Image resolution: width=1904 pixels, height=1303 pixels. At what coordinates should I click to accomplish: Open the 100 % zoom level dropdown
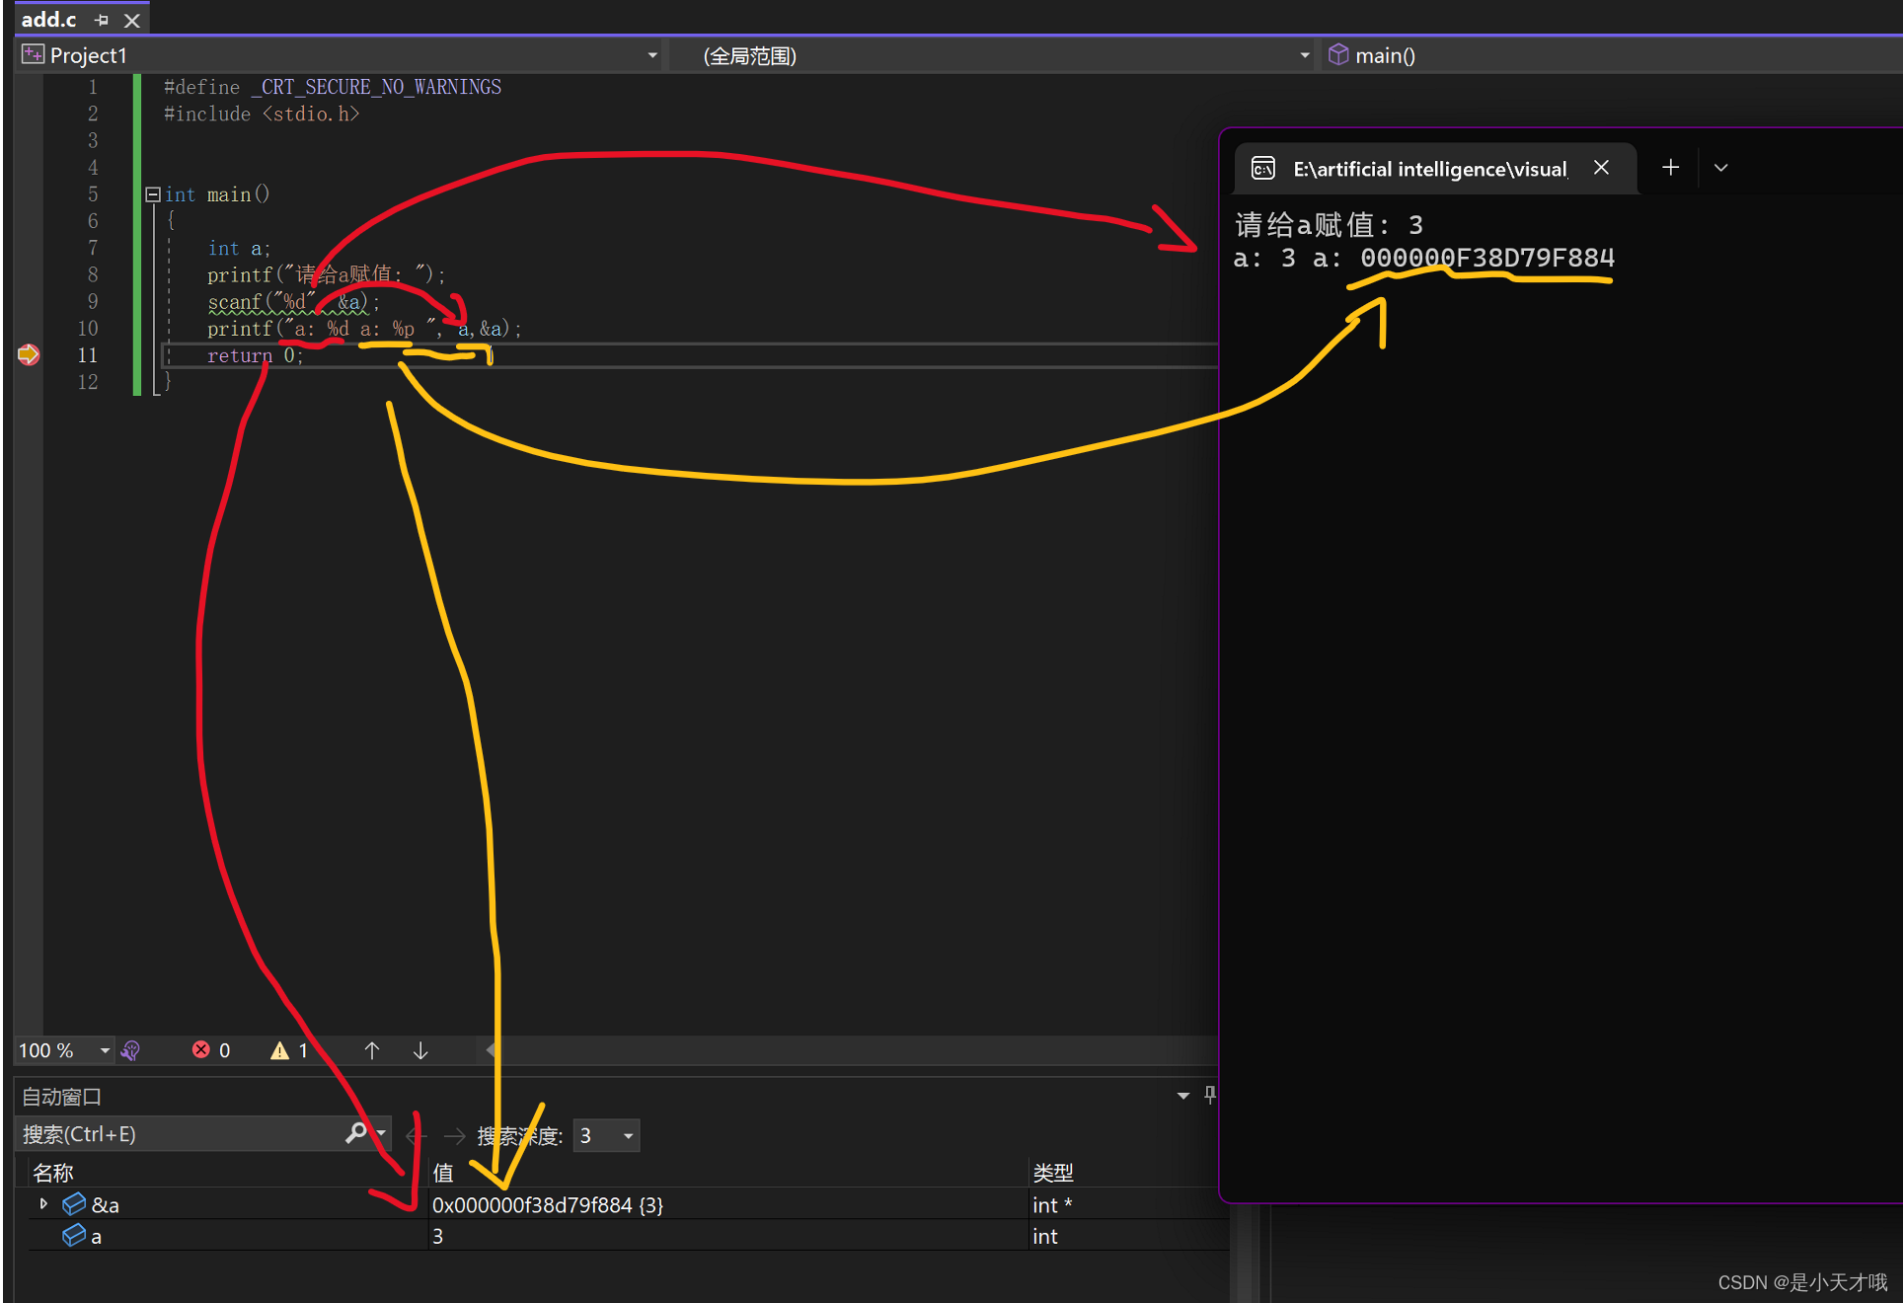coord(105,1050)
